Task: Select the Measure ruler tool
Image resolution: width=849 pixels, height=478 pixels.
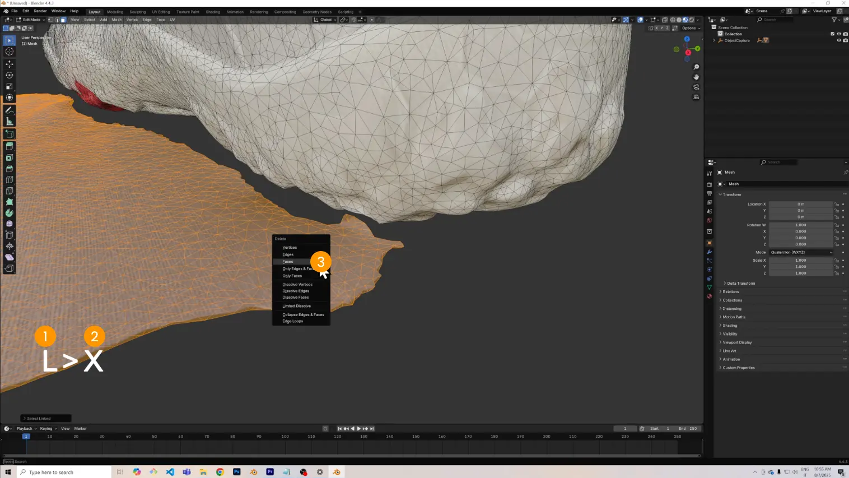Action: (10, 122)
